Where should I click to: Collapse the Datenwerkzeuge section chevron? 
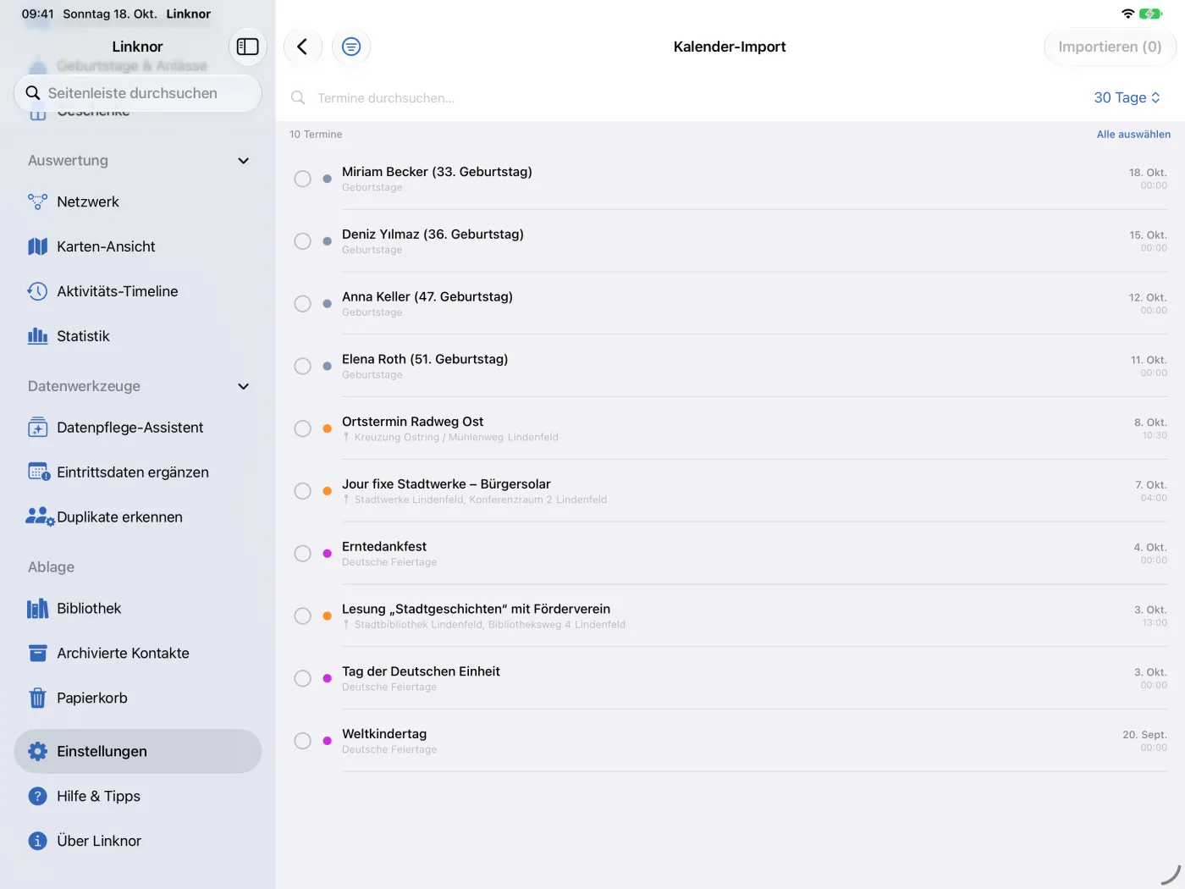(244, 386)
